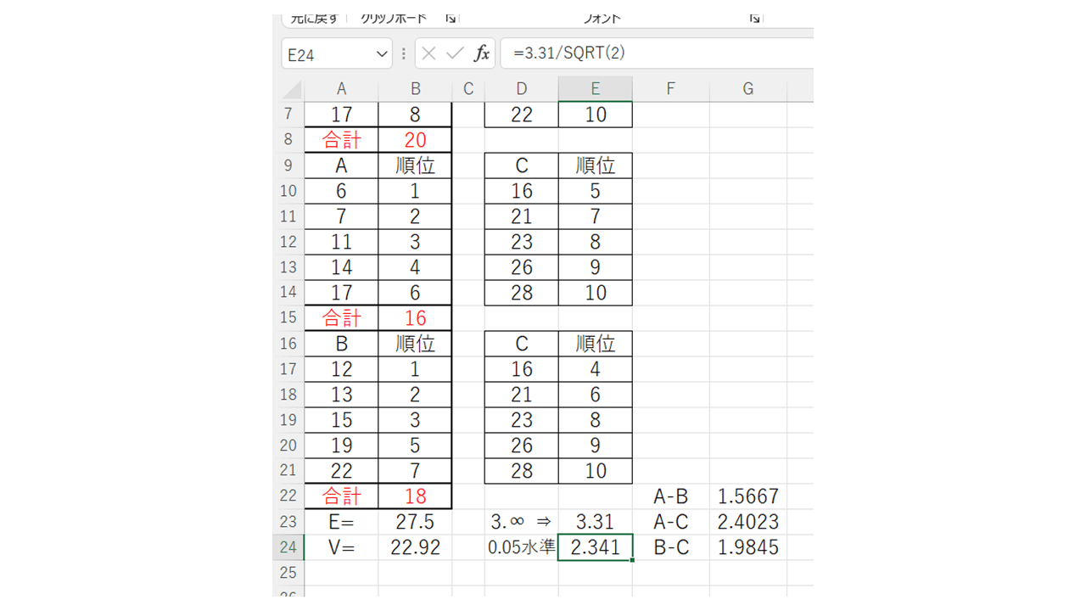Click the Insert Function fx icon

coord(481,53)
